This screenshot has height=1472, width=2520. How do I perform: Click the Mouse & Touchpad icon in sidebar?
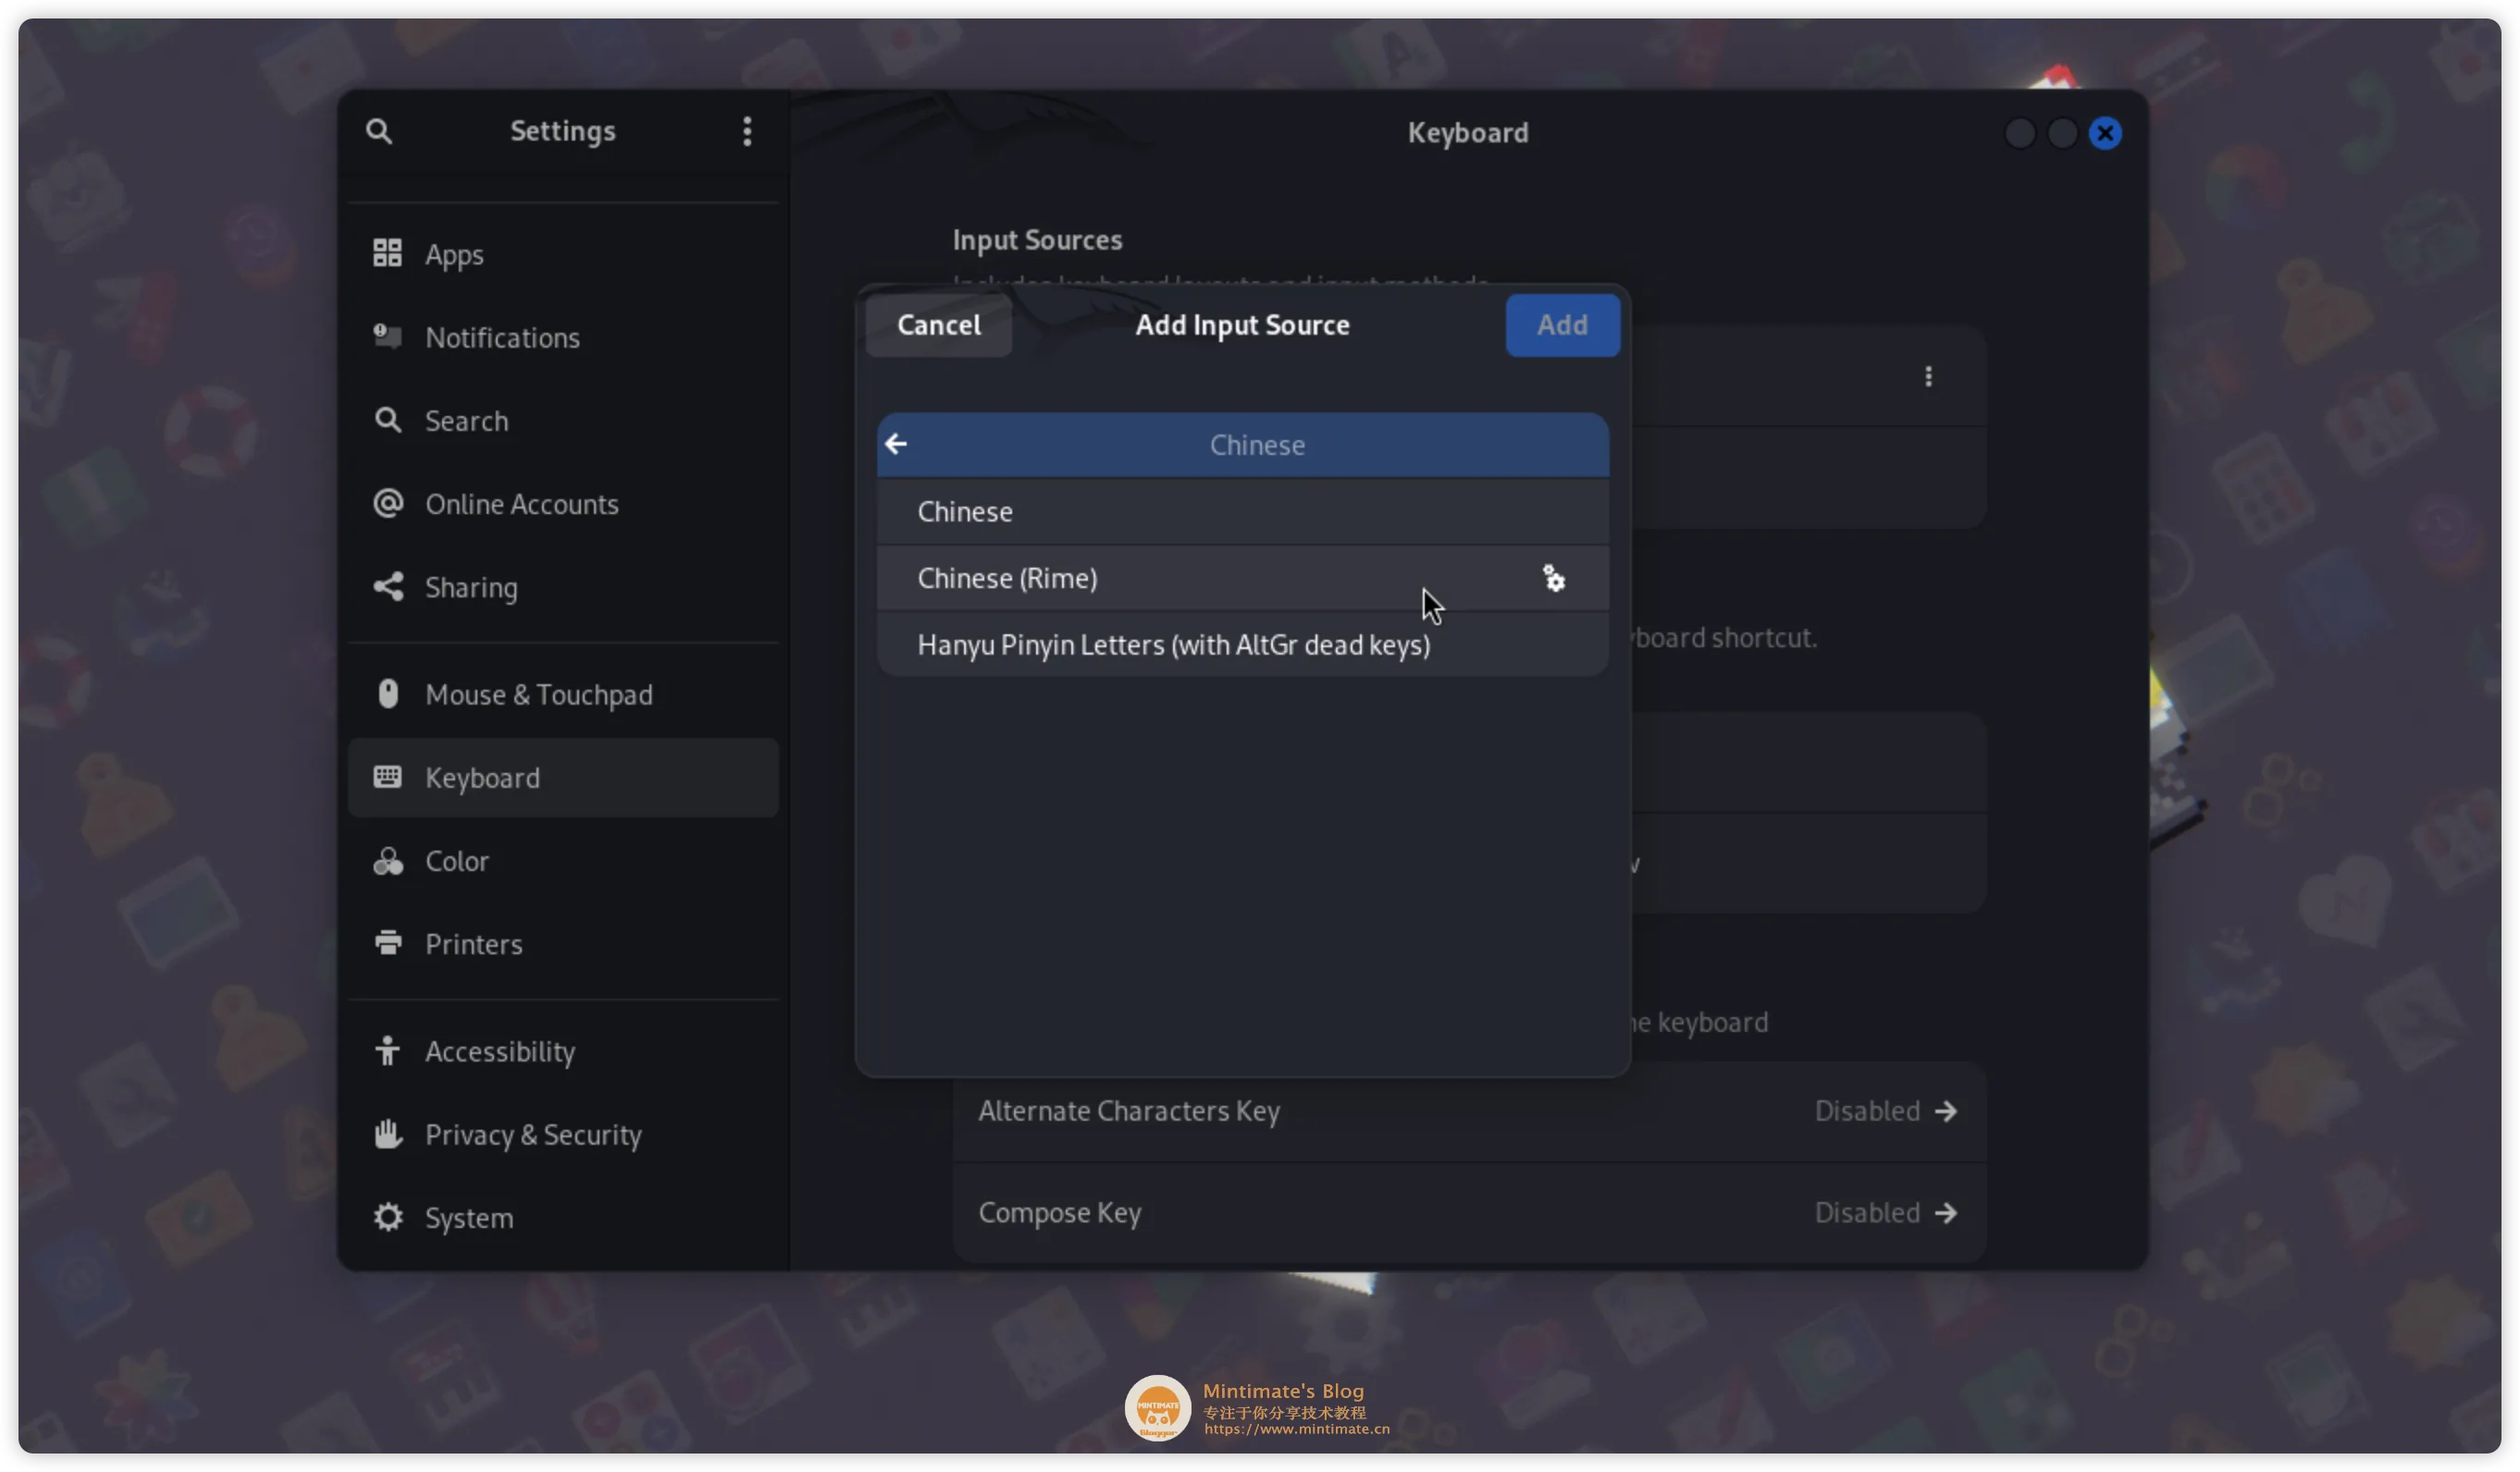(384, 694)
